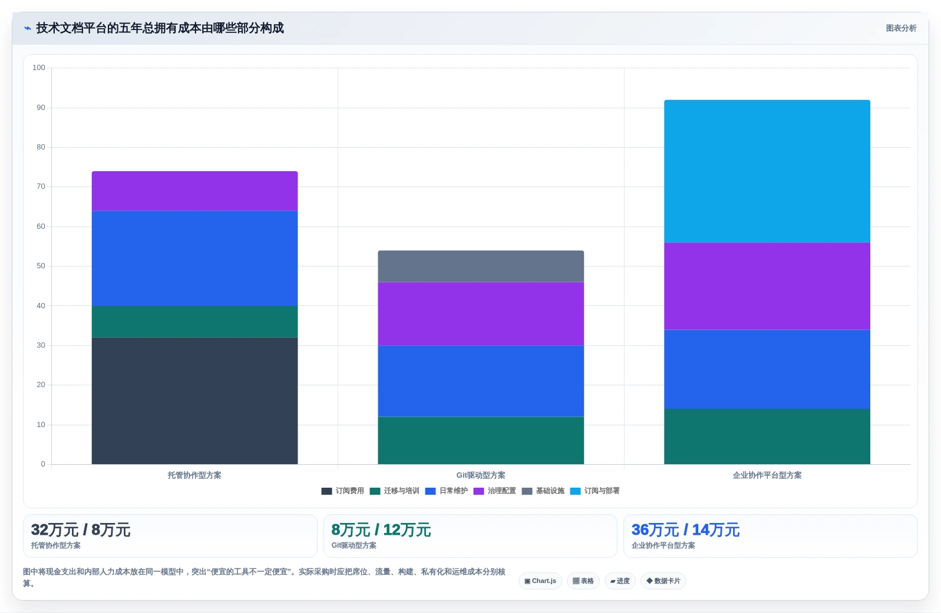Viewport: 941px width, 613px height.
Task: Select the 32万元 / 8万元 data card
Action: tap(170, 536)
